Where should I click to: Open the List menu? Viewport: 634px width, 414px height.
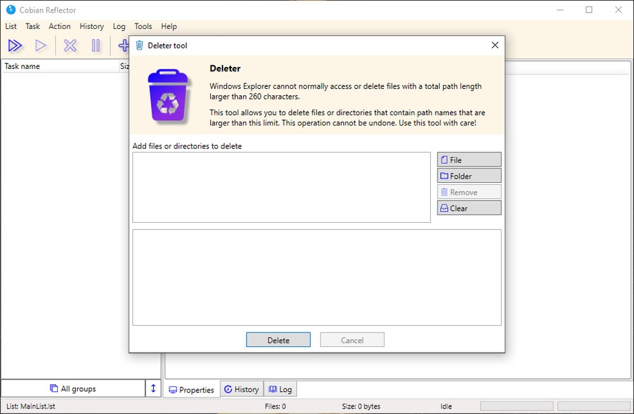(x=11, y=26)
